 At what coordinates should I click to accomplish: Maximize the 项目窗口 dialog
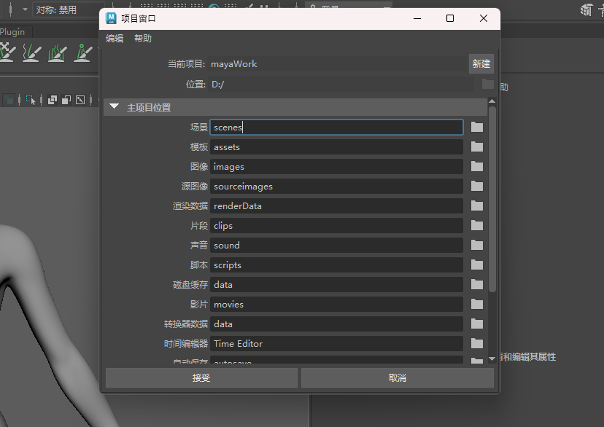coord(450,18)
